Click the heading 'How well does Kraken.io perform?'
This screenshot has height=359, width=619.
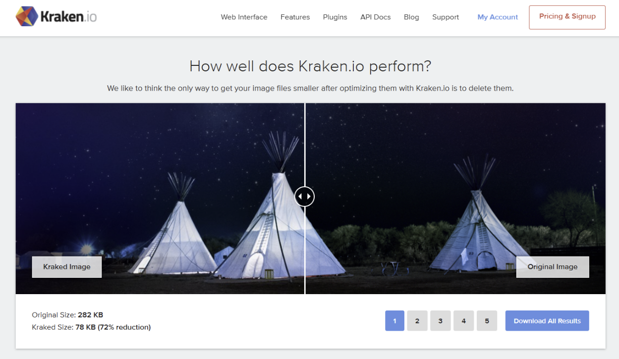click(310, 66)
